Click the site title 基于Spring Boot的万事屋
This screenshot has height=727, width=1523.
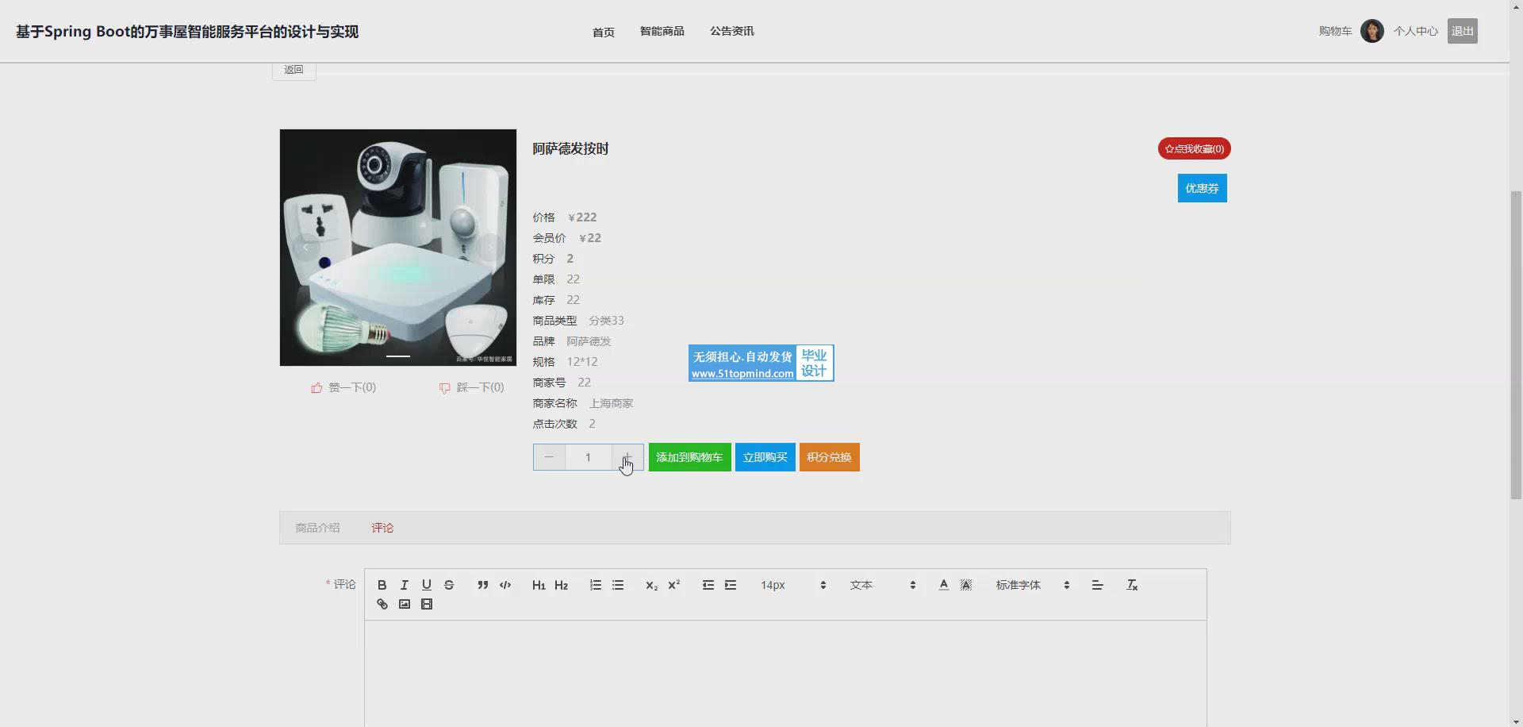[187, 32]
